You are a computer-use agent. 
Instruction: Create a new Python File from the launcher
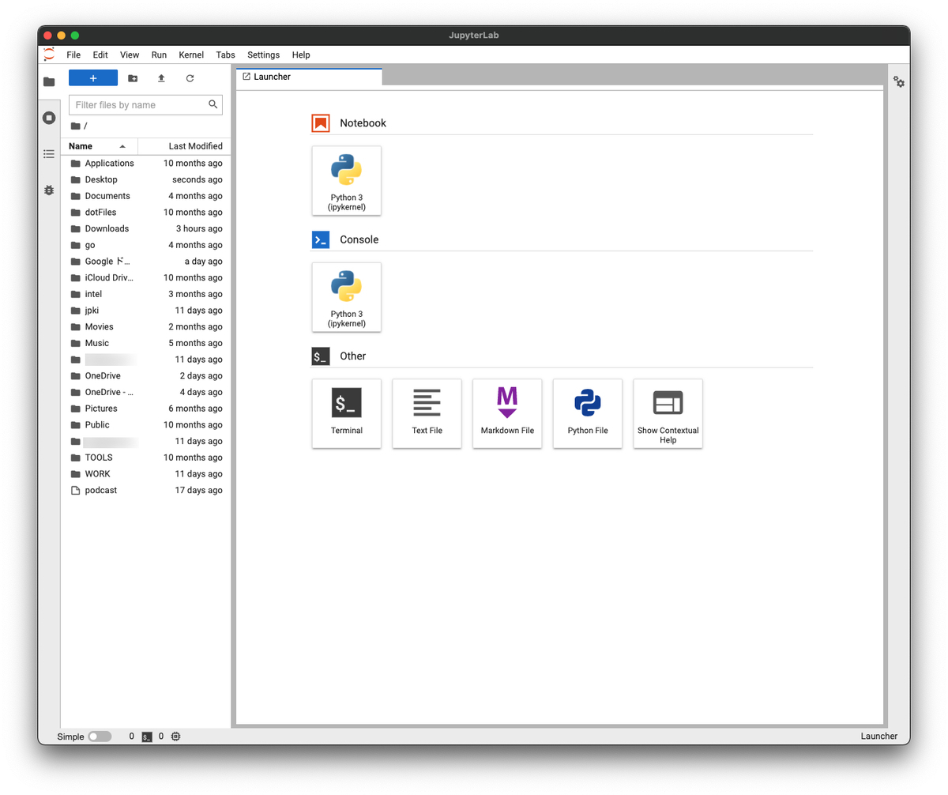pos(588,413)
